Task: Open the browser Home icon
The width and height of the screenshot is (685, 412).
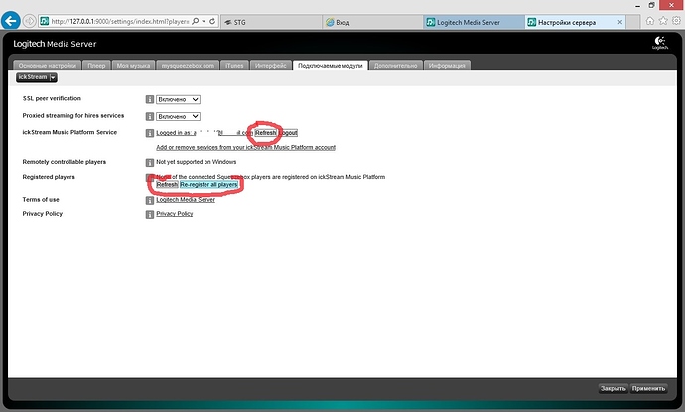Action: [x=650, y=21]
